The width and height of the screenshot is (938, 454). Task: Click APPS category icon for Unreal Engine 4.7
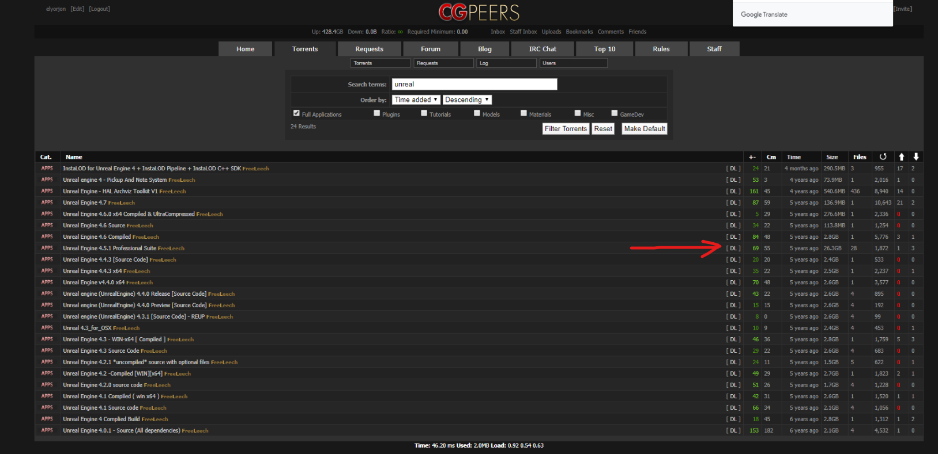47,203
